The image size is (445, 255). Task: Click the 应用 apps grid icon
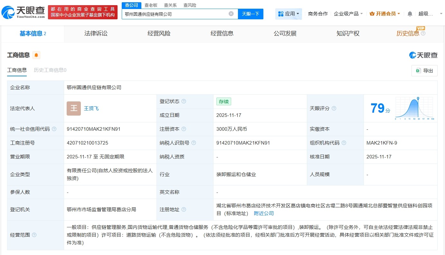click(x=281, y=14)
